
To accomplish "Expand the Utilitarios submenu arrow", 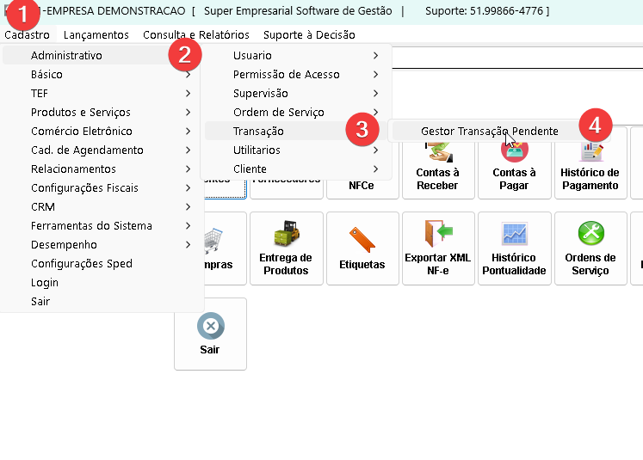I will click(x=375, y=150).
